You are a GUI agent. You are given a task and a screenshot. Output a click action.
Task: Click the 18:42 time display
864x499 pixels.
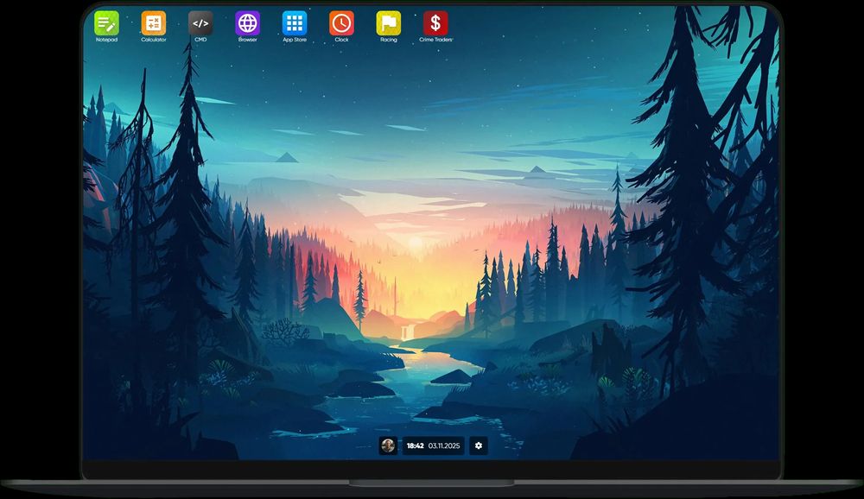(x=415, y=445)
